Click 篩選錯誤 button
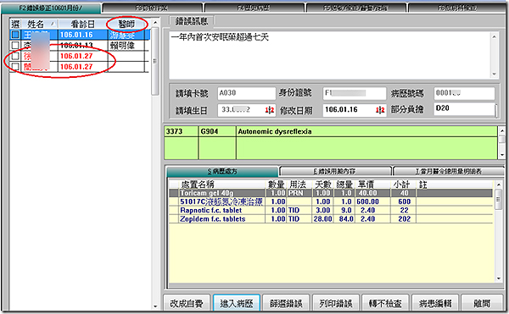 (x=286, y=303)
